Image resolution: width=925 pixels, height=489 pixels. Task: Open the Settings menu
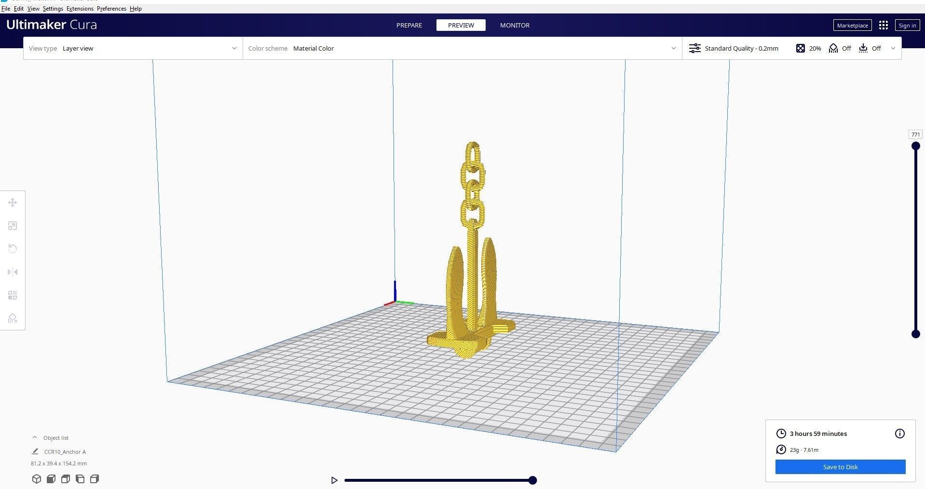tap(53, 9)
